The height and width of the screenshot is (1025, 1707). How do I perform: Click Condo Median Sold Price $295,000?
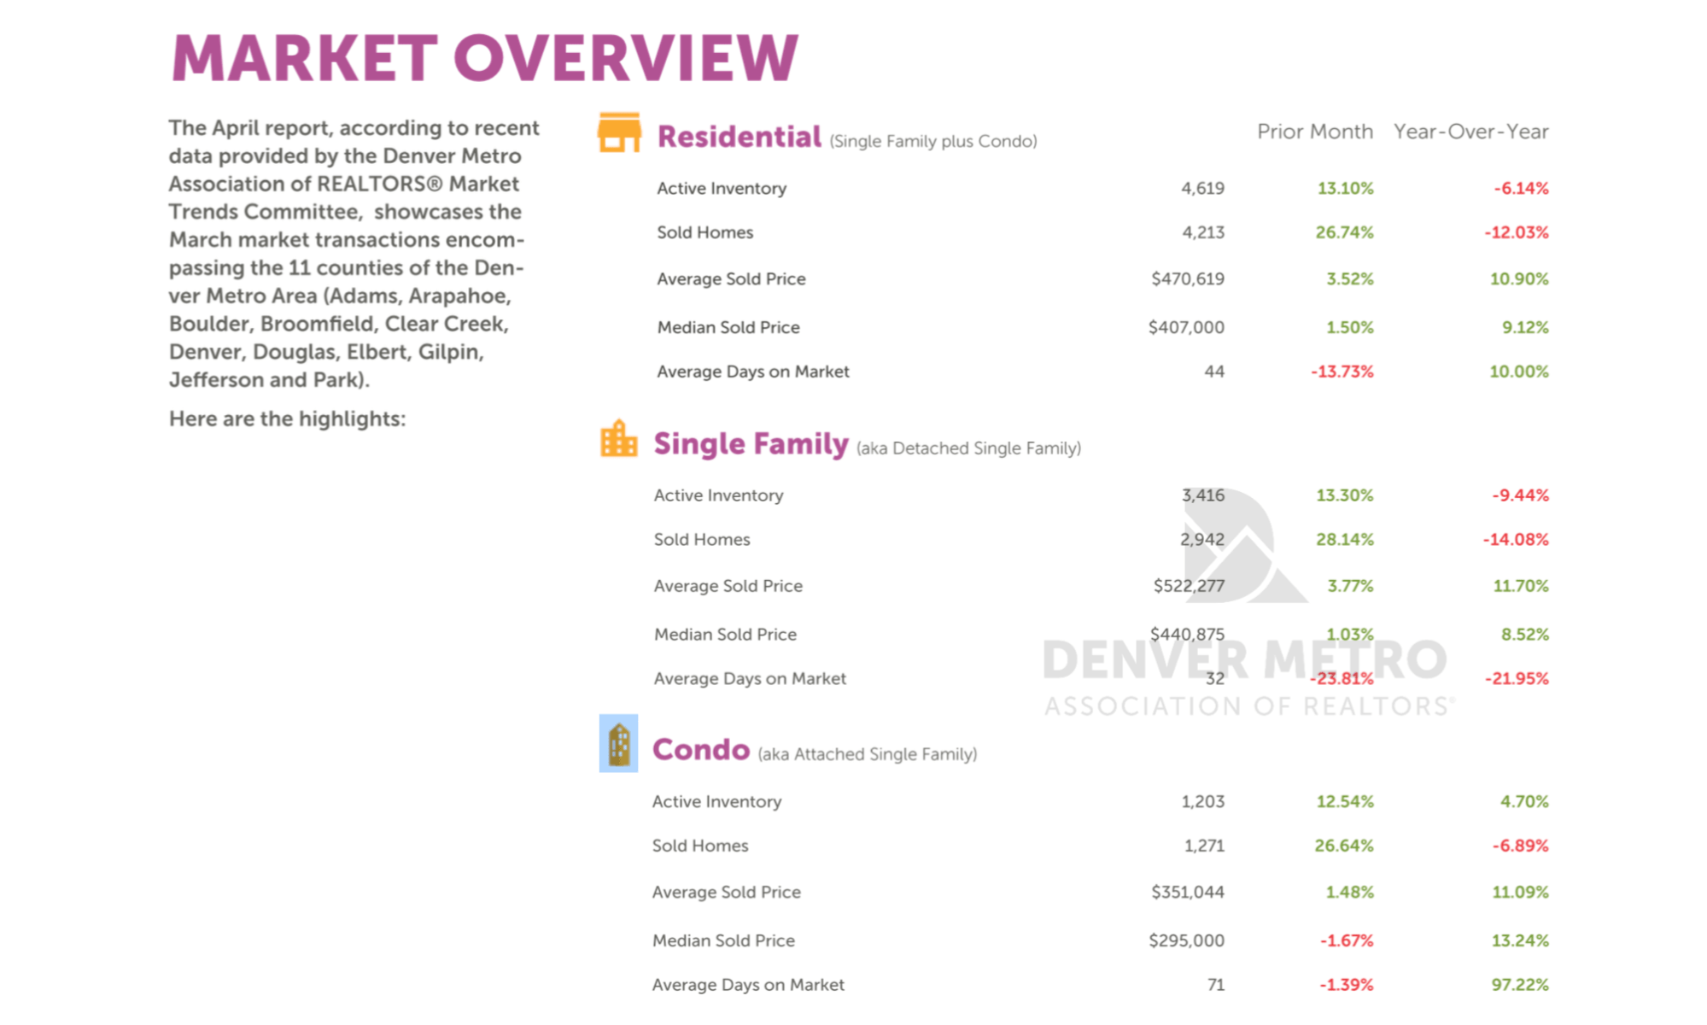(1185, 940)
